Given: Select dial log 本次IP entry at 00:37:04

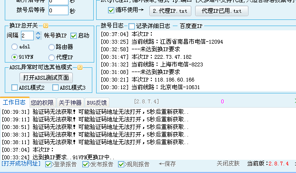Looking at the screenshot, I should 127,34.
